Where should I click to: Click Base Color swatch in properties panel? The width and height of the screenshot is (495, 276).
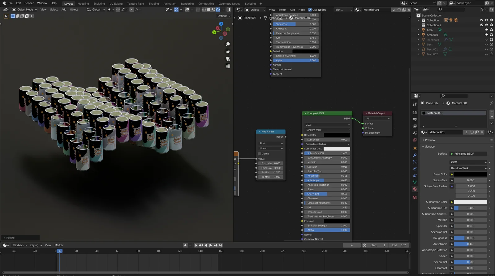pyautogui.click(x=471, y=175)
